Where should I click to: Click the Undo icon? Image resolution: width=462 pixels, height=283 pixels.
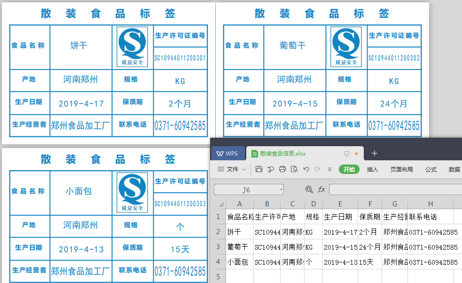[306, 170]
